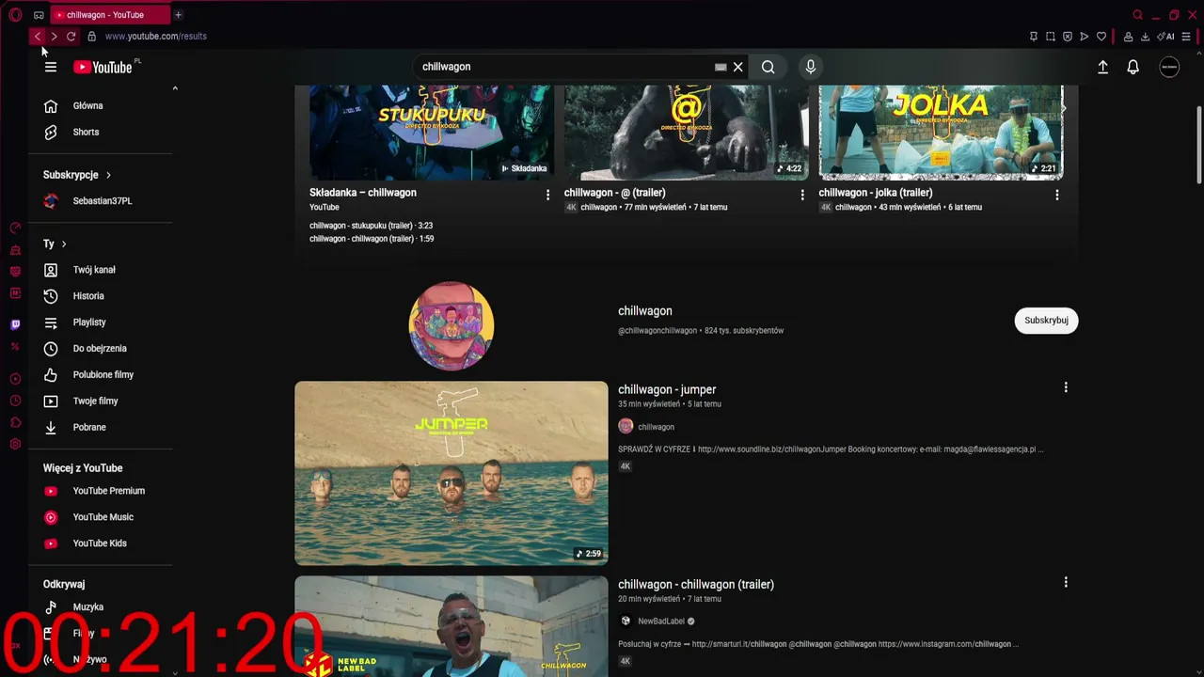The width and height of the screenshot is (1204, 677).
Task: Open options for chillwagon - chillwagon (trailer)
Action: (x=1066, y=582)
